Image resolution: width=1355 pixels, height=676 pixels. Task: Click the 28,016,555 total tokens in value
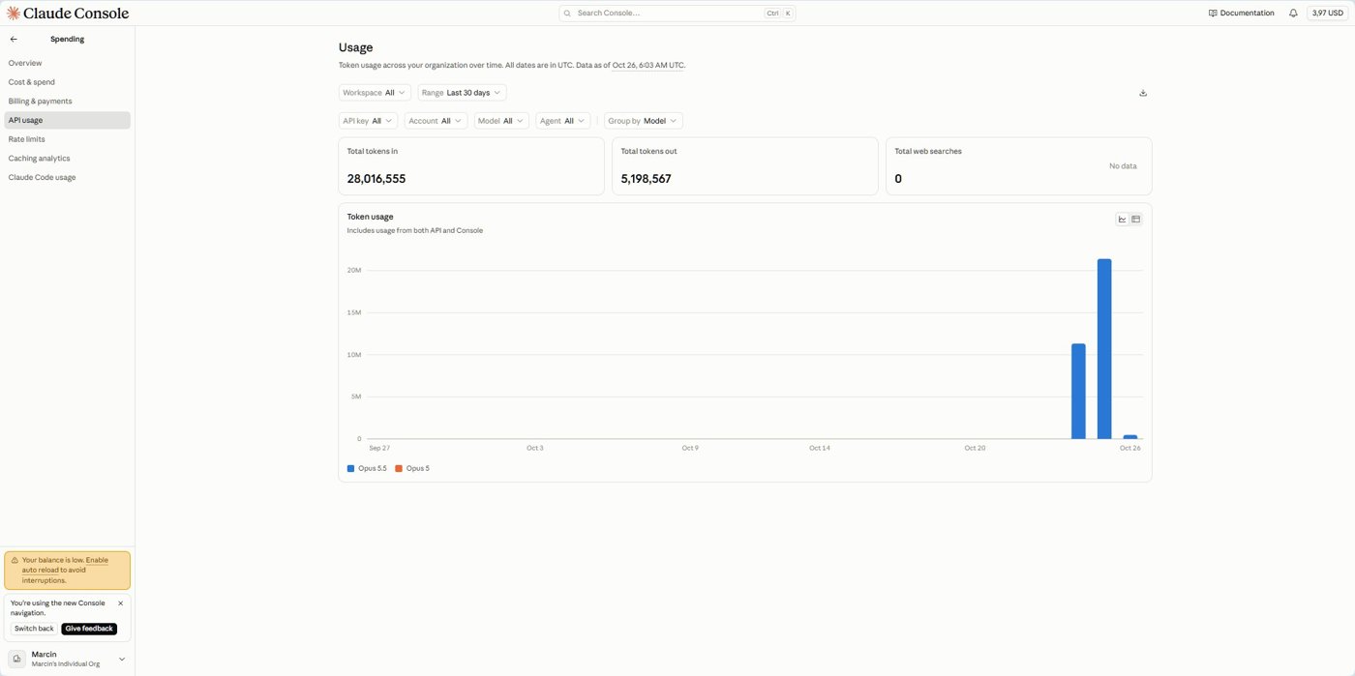(x=376, y=179)
